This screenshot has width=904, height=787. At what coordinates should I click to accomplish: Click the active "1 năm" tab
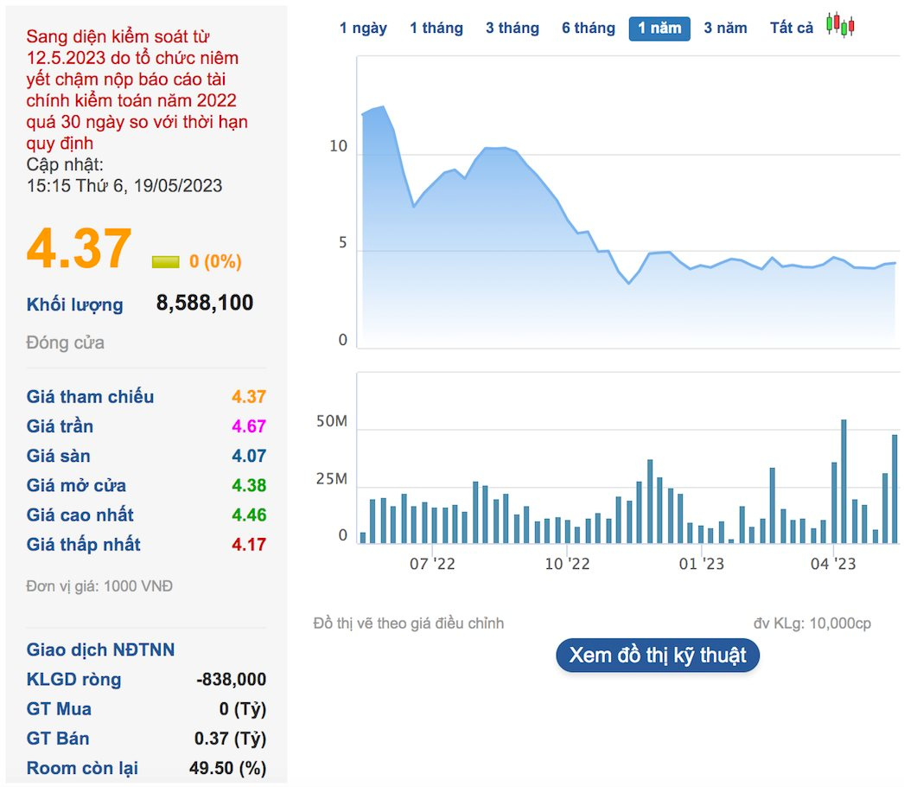(x=659, y=29)
